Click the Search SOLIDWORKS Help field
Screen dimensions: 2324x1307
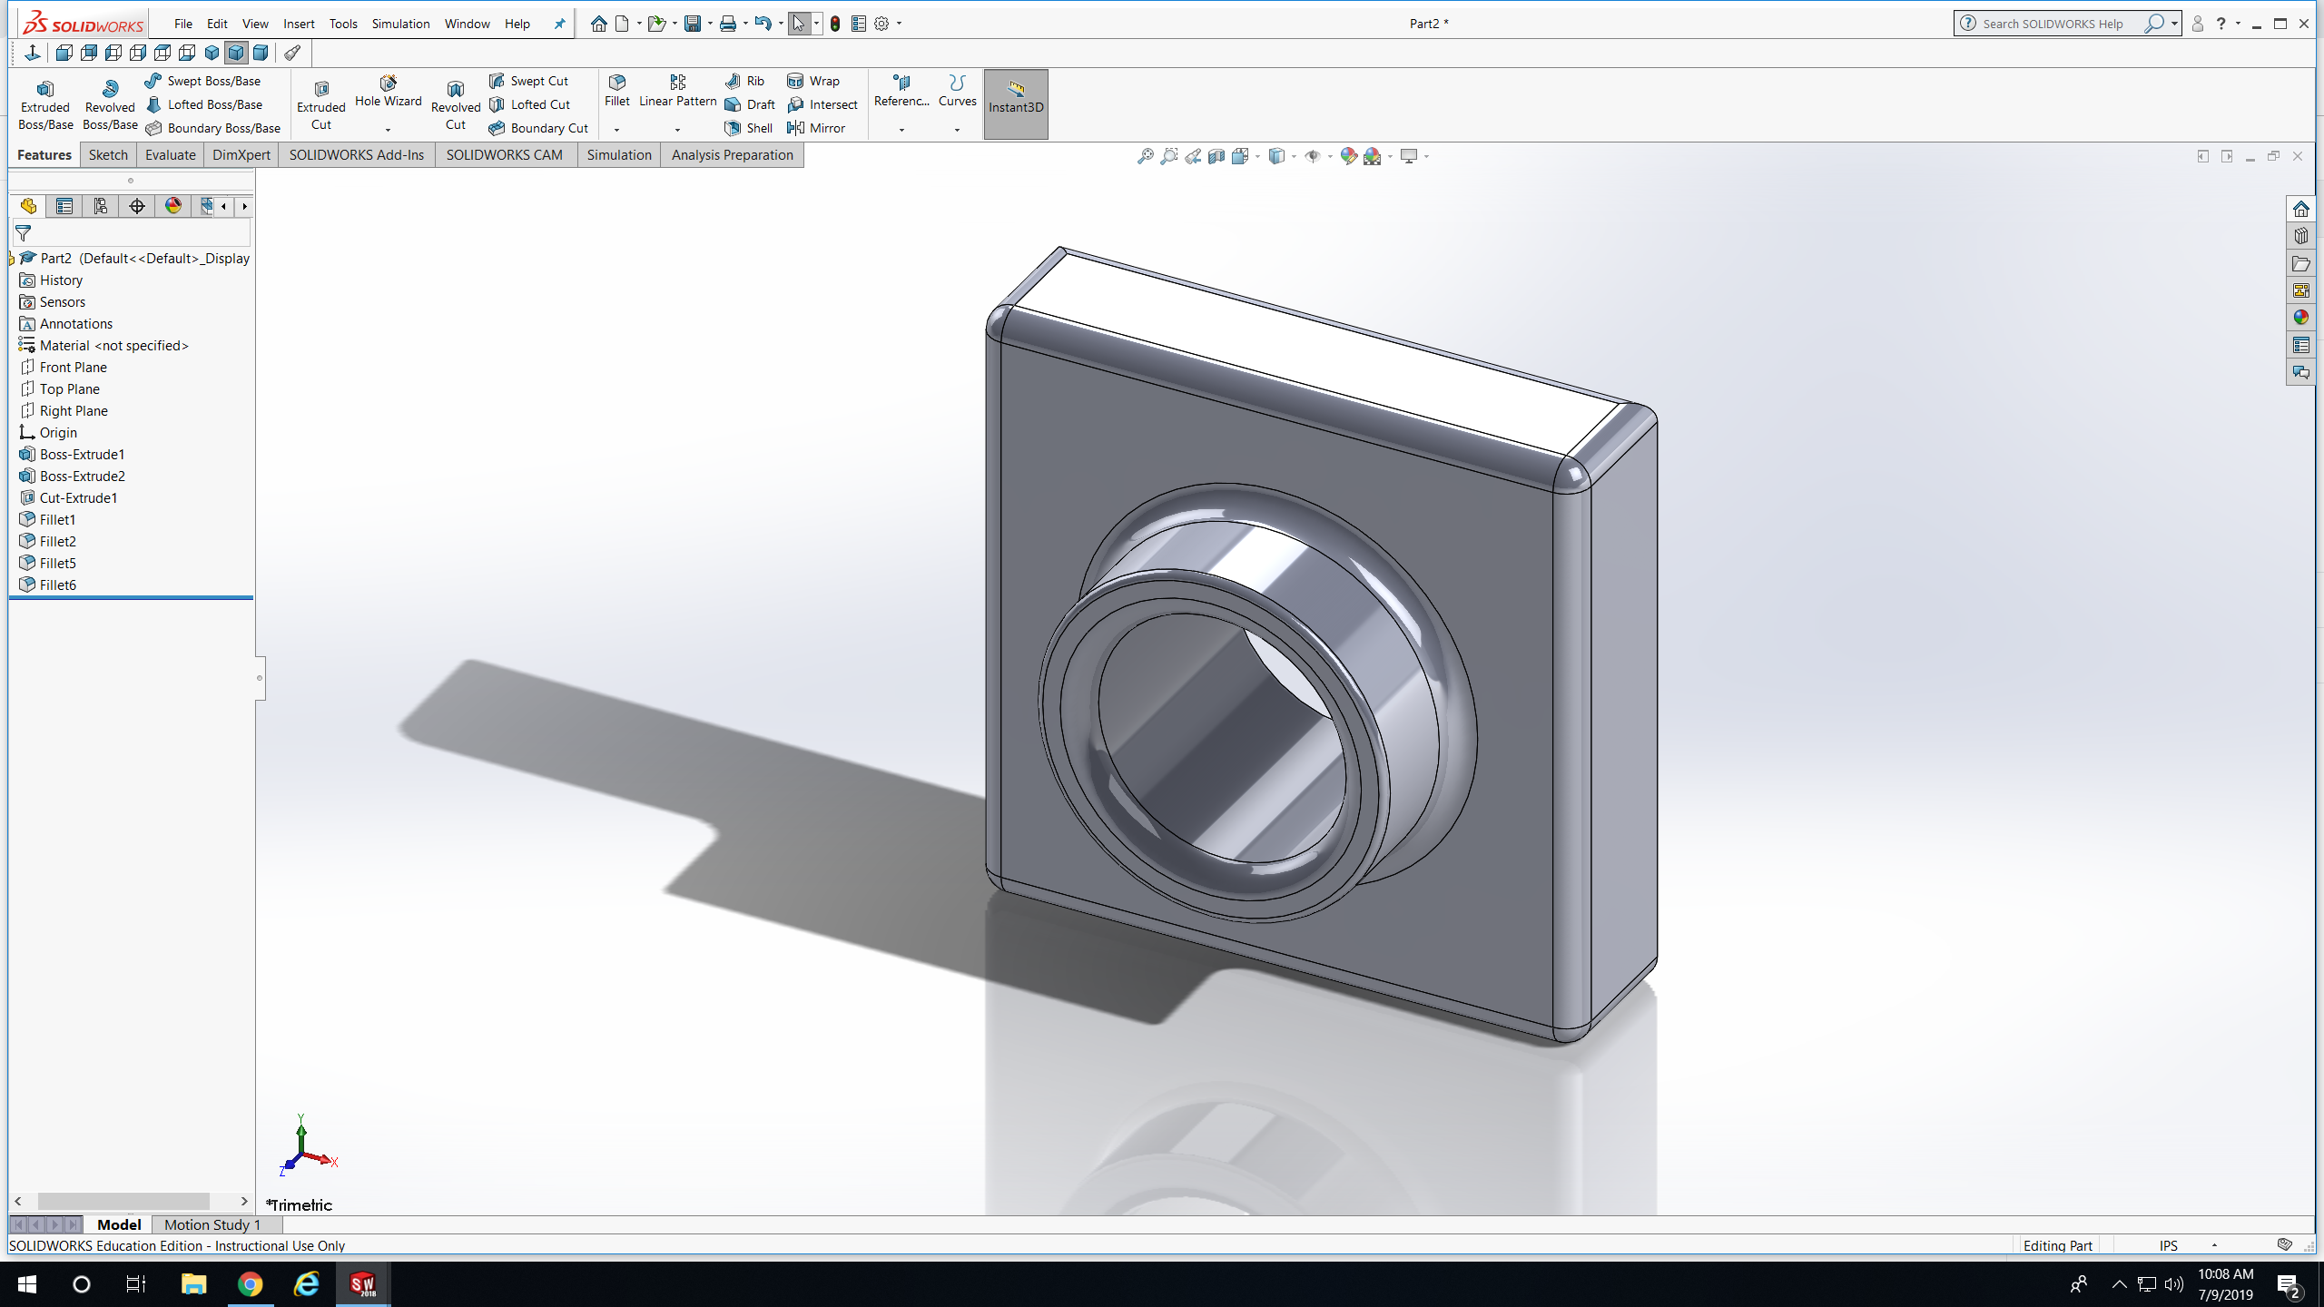click(x=2052, y=24)
